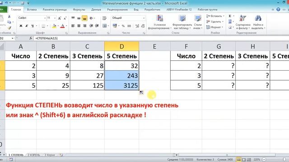Open the Разметка страницы ribbon tab
Viewport: 289px width, 162px height.
coord(55,9)
